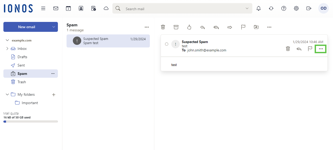Forward the email using arrow icon
The image size is (333, 150).
pyautogui.click(x=230, y=27)
